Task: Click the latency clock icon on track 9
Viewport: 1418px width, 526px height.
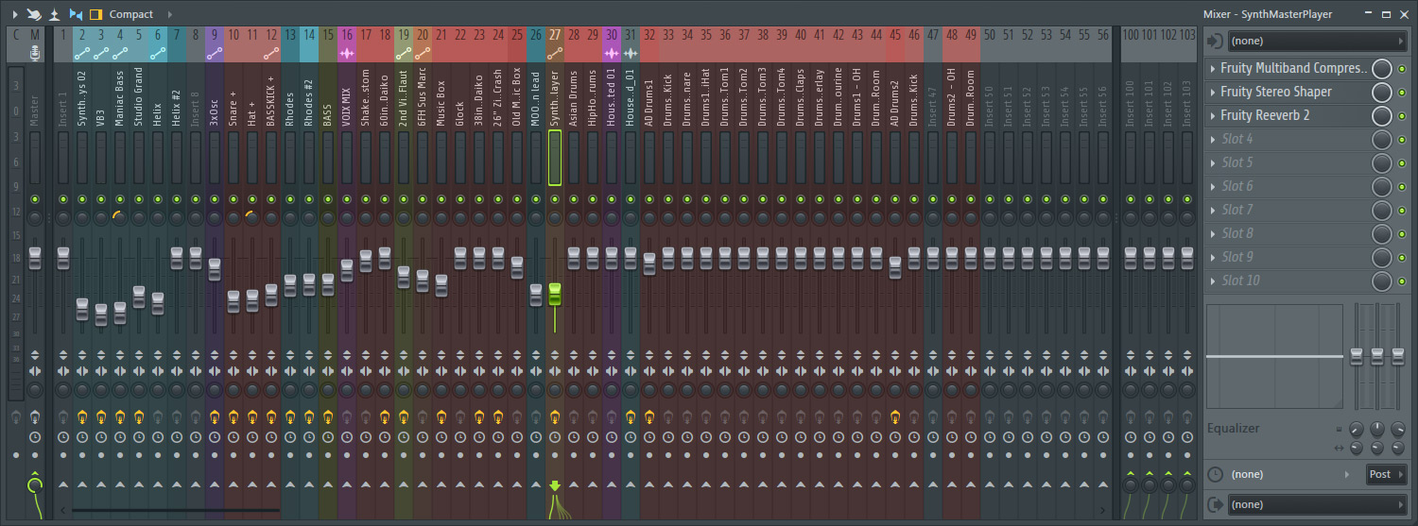Action: coord(215,436)
